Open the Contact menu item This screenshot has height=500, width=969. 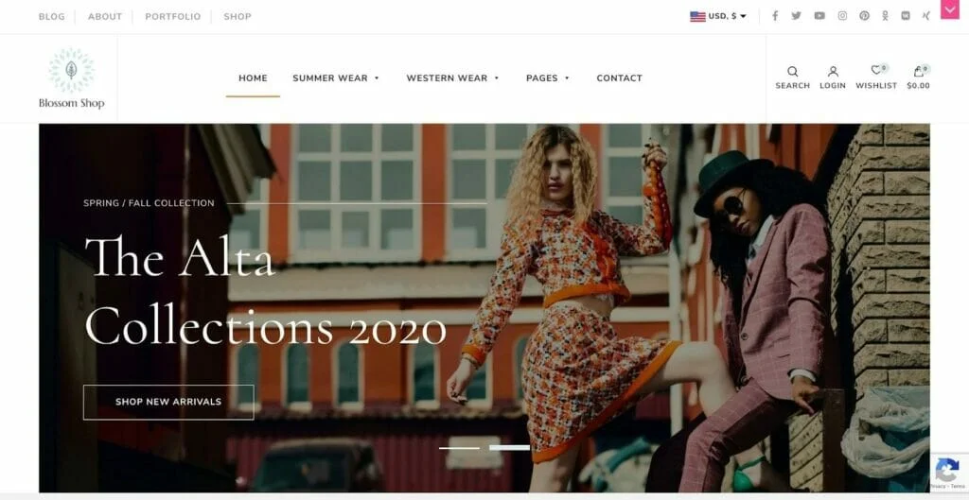(619, 78)
